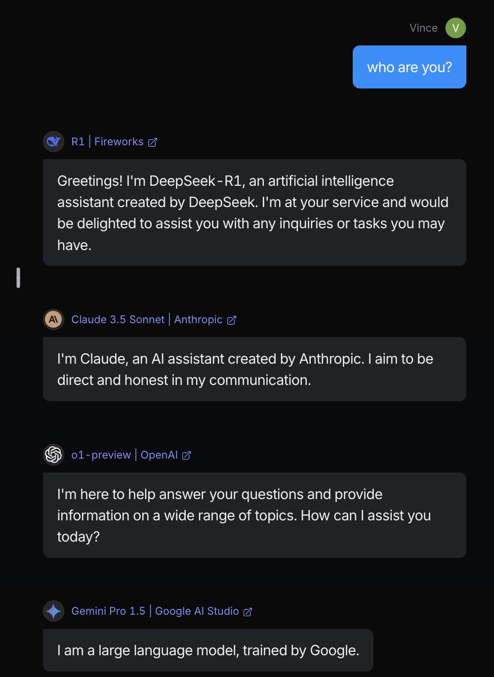Open the o1-preview model link

tap(101, 455)
